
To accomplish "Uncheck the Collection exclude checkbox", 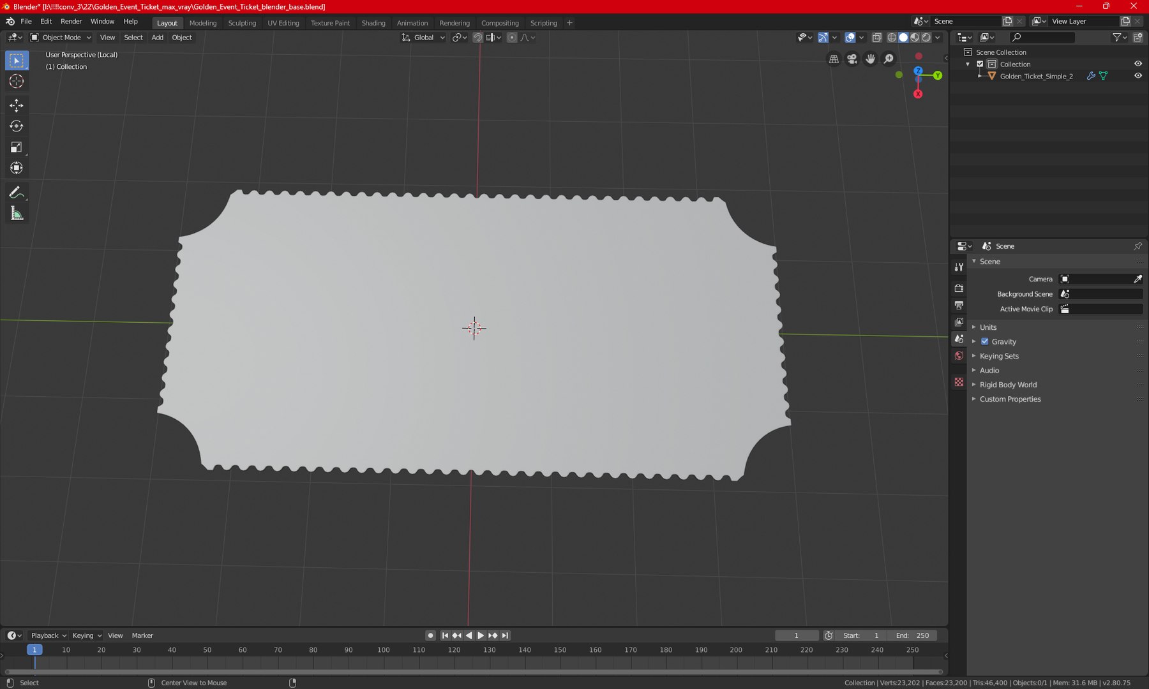I will click(980, 64).
